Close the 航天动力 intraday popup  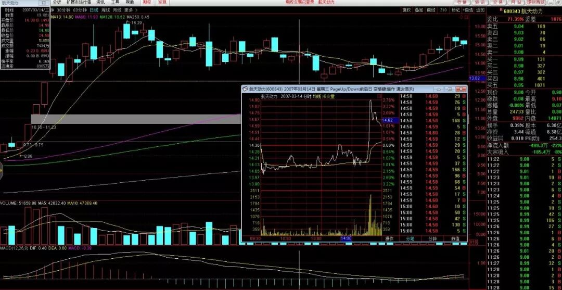461,89
